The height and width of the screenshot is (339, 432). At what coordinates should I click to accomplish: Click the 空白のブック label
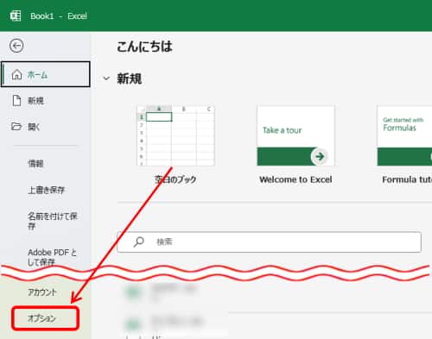coord(175,179)
